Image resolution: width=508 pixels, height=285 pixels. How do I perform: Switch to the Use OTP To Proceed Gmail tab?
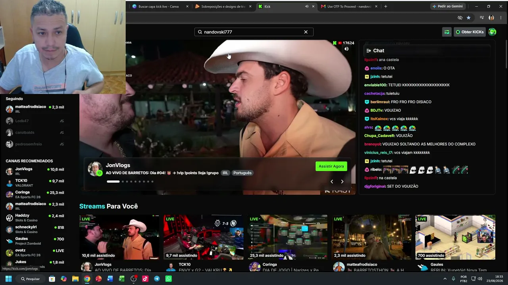[x=349, y=6]
